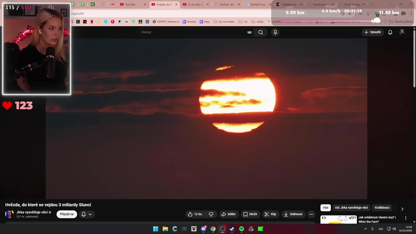Viewport: 416px width, 234px height.
Task: Click the Vytvořit create button
Action: click(x=372, y=32)
